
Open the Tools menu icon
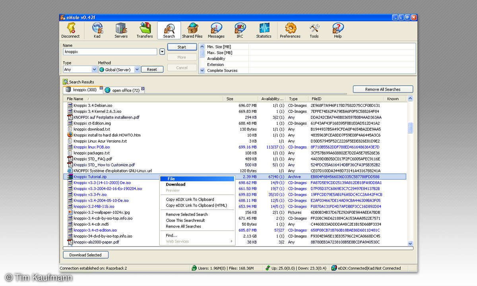click(314, 31)
